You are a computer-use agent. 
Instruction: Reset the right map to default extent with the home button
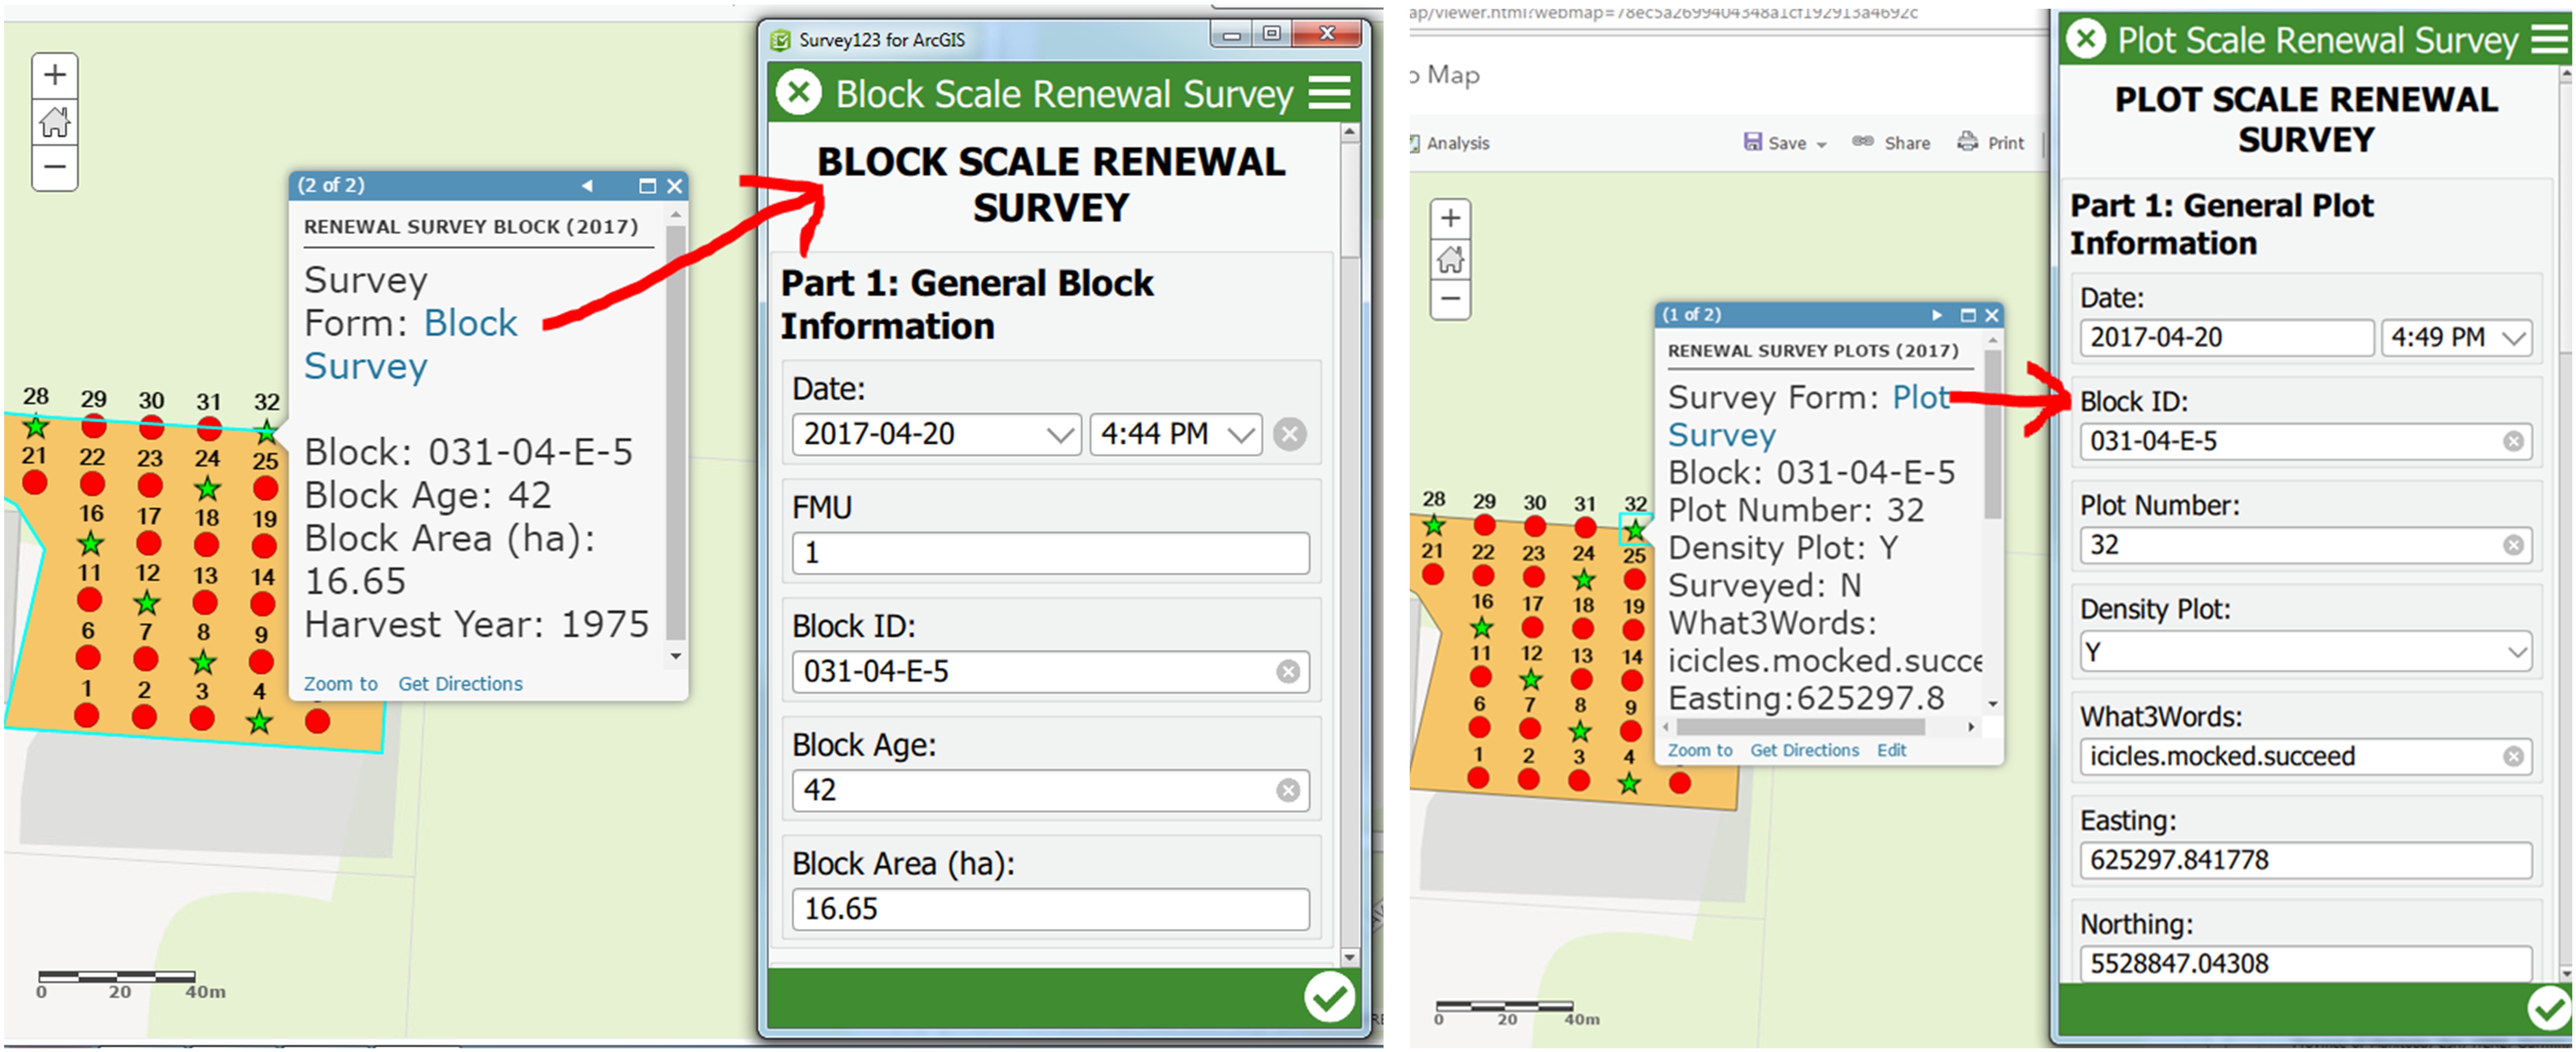(x=1450, y=260)
